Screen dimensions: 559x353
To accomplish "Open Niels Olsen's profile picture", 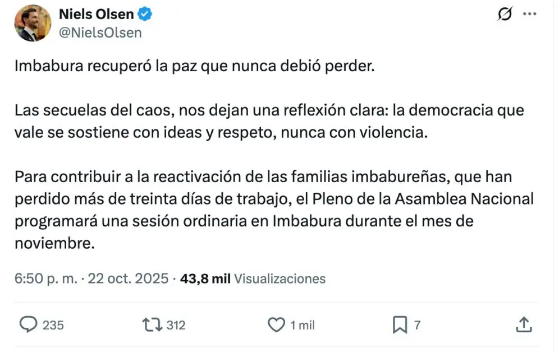I will click(x=33, y=24).
